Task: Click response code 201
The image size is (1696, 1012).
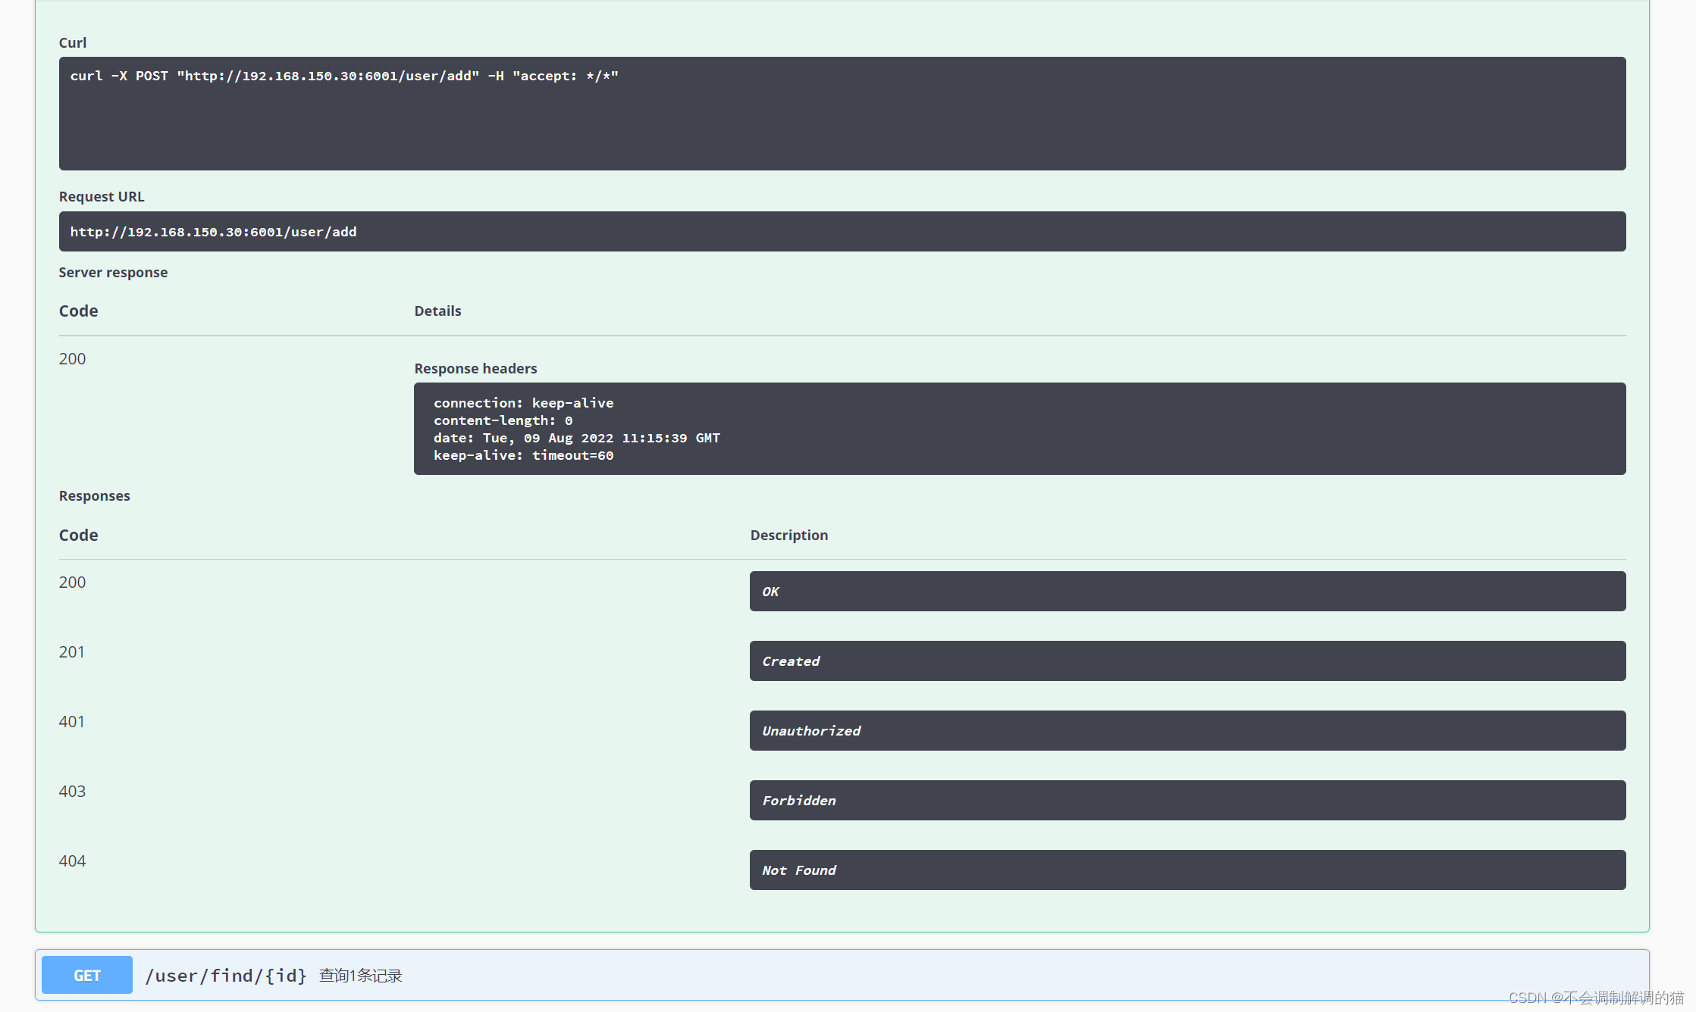Action: [72, 651]
